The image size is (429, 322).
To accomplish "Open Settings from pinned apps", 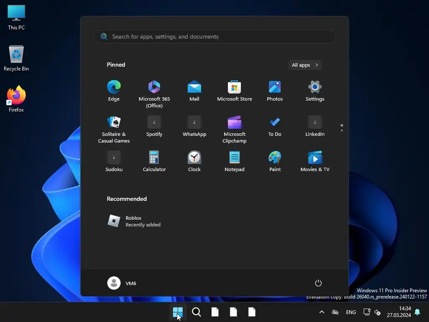I will coord(315,91).
